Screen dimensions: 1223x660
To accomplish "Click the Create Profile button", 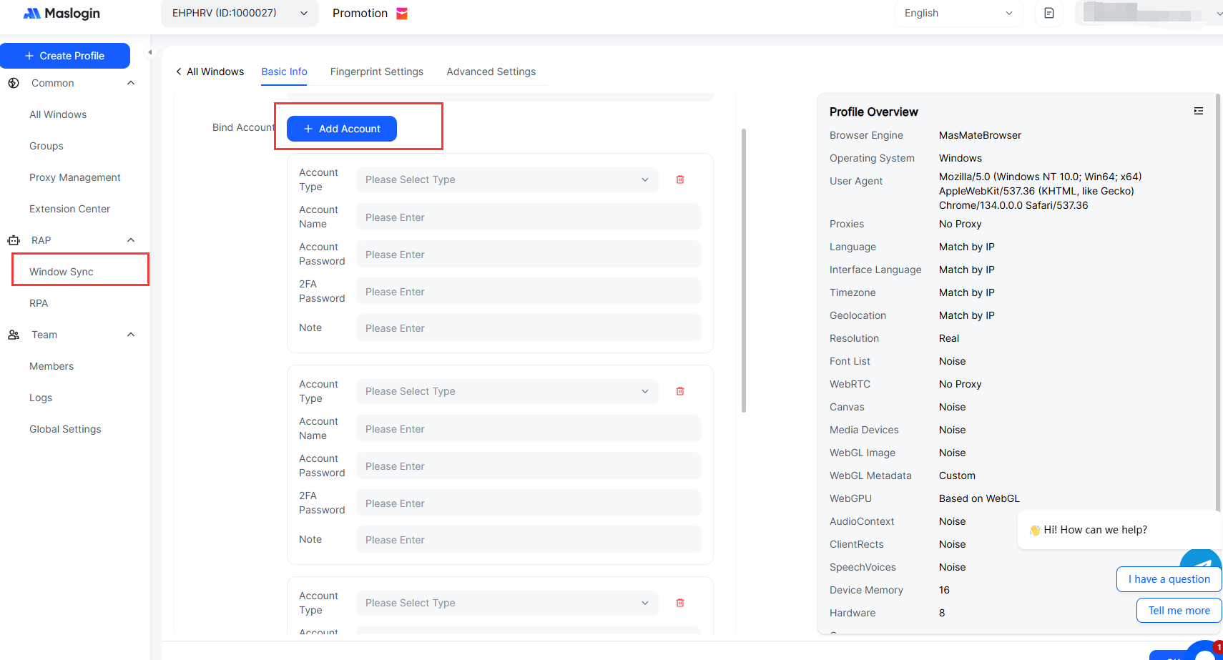I will [65, 56].
